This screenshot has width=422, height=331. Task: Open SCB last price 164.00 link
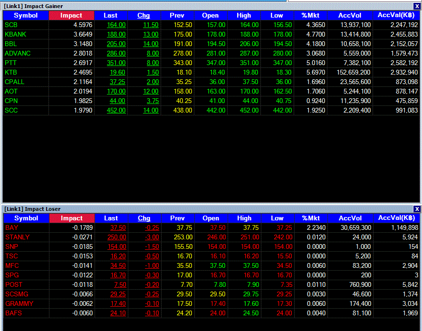[116, 25]
